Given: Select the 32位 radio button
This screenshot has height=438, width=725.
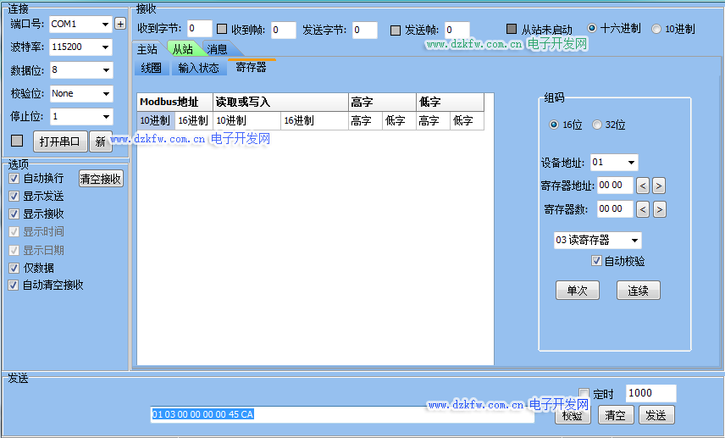Looking at the screenshot, I should pos(596,125).
